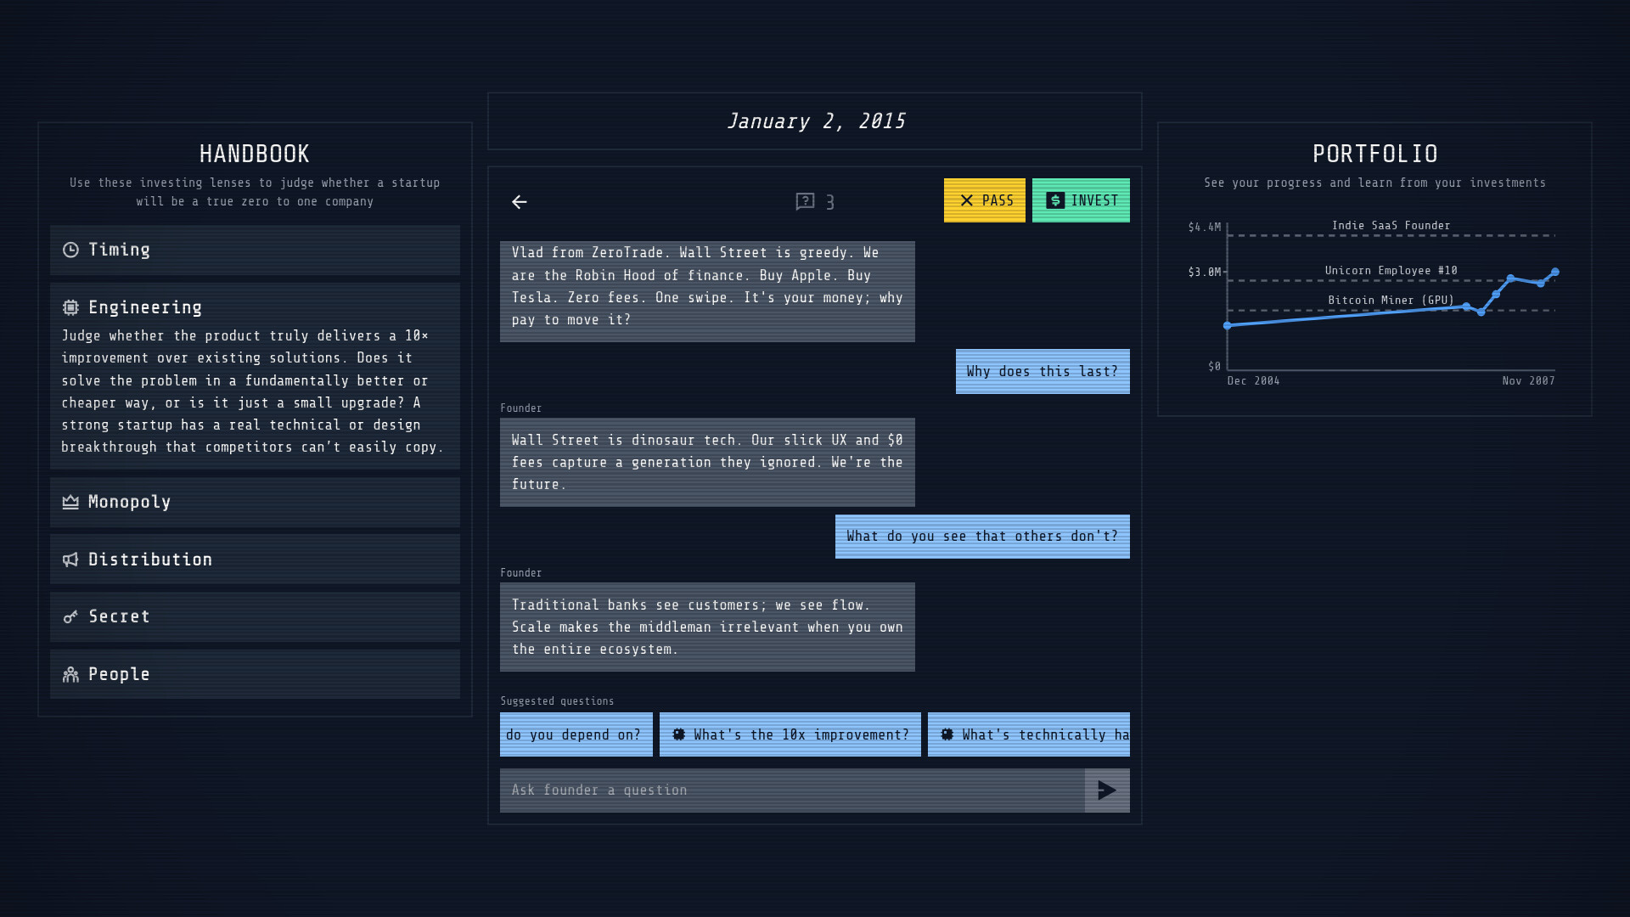This screenshot has width=1630, height=917.
Task: Click the back arrow in the chat header
Action: (x=519, y=202)
